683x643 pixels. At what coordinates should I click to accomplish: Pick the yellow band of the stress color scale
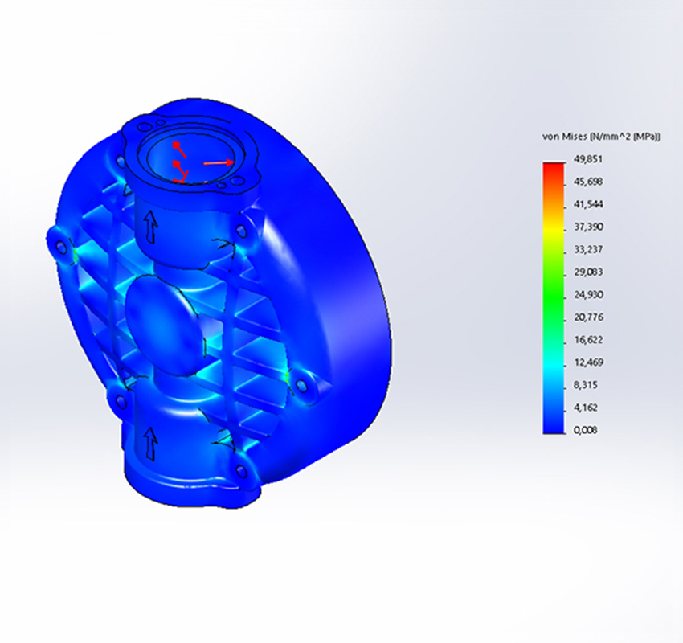tap(554, 227)
